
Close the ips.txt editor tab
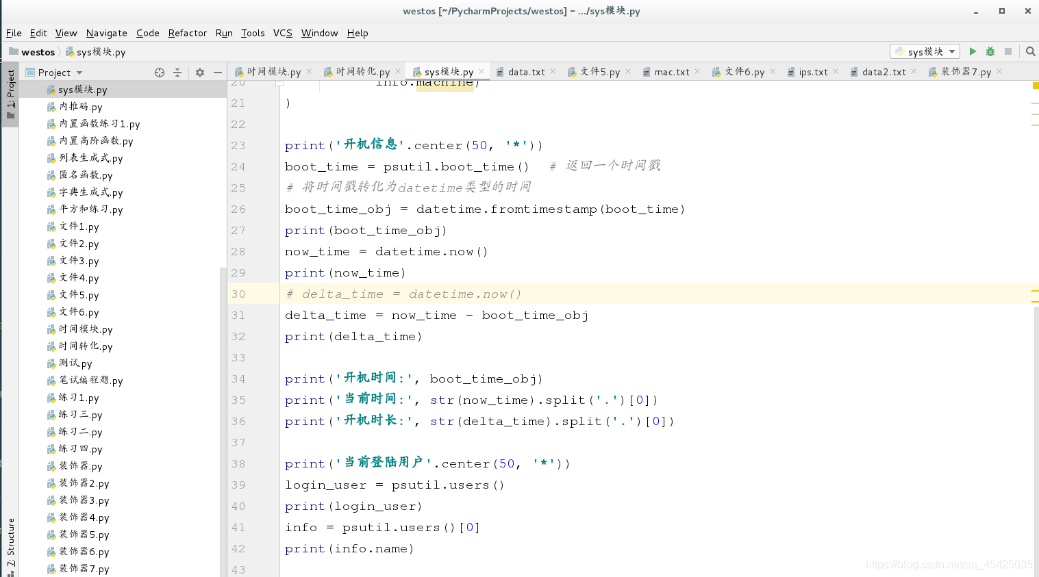(836, 71)
